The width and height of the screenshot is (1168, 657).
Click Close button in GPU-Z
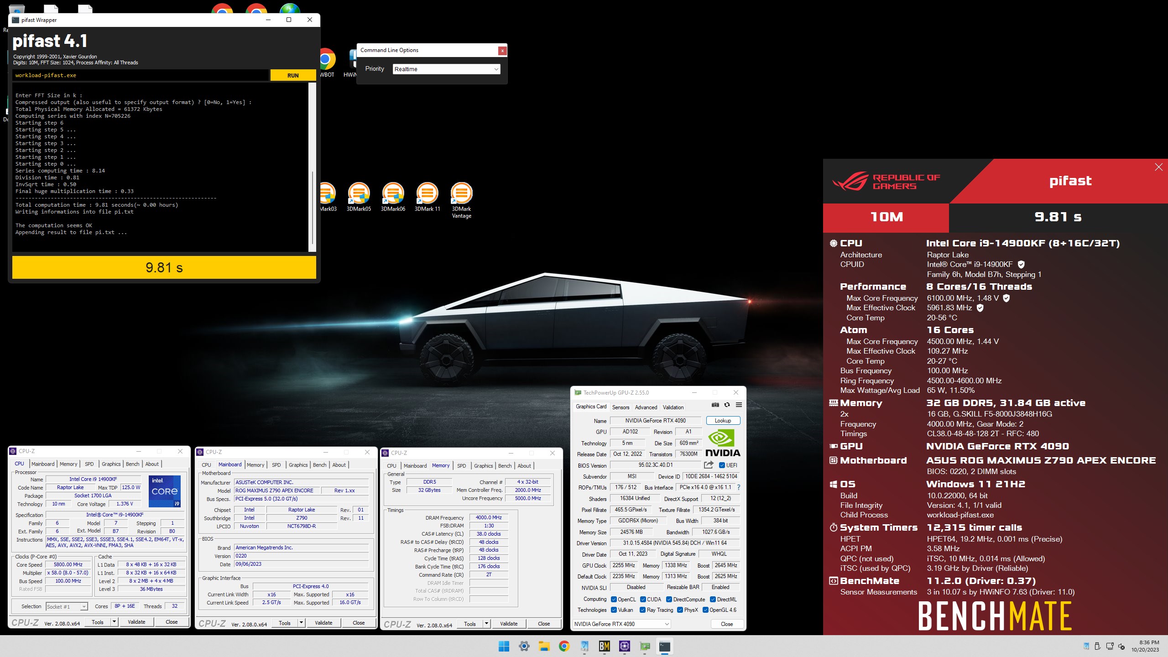(727, 624)
